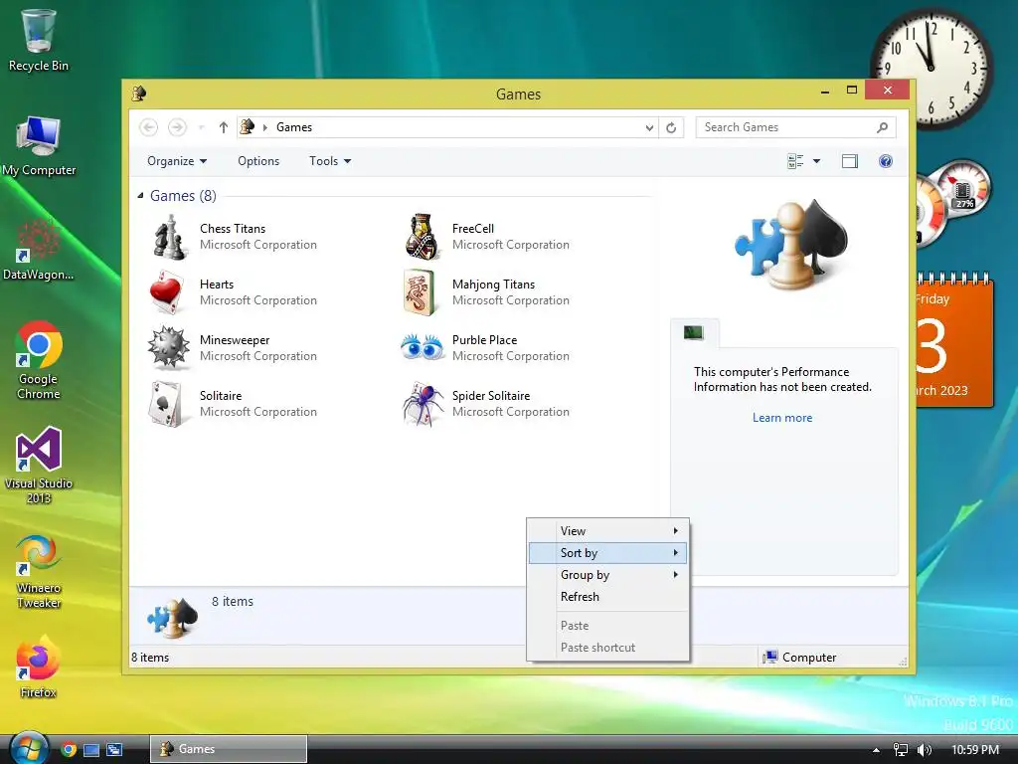Click the search magnifier icon
The height and width of the screenshot is (764, 1018).
[882, 127]
